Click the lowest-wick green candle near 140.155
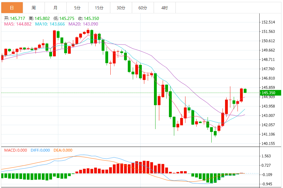 211,129
